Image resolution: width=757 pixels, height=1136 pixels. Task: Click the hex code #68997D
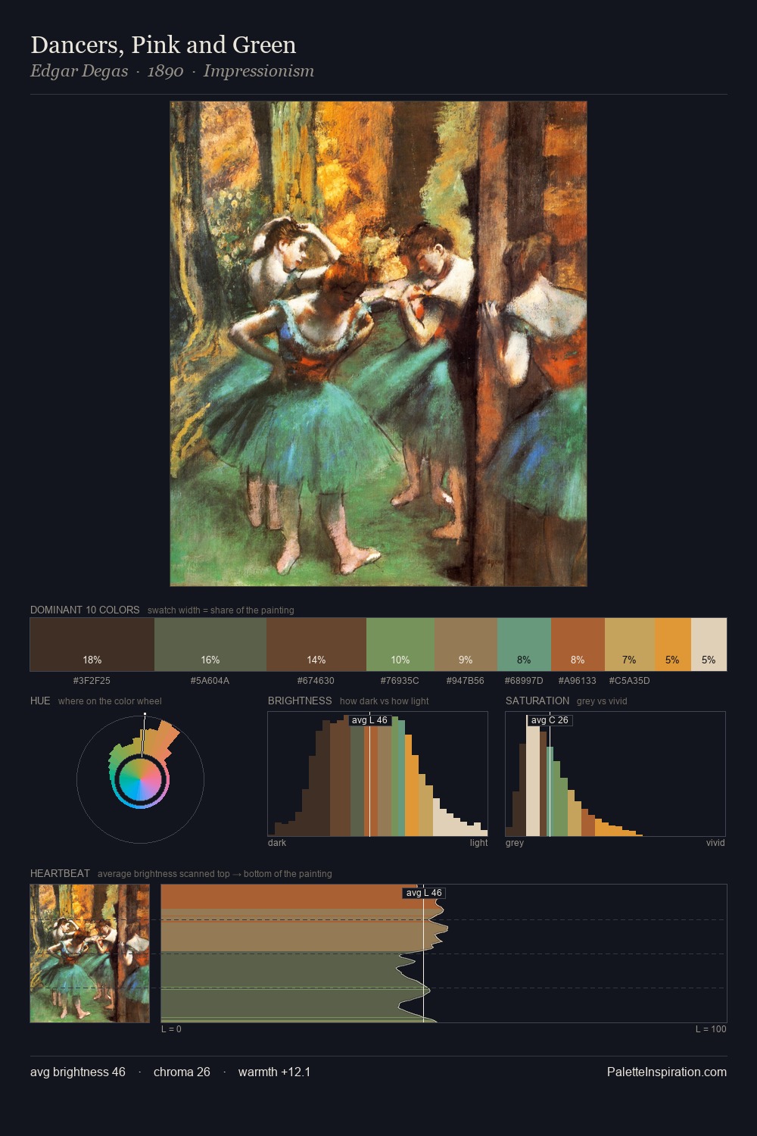[523, 681]
